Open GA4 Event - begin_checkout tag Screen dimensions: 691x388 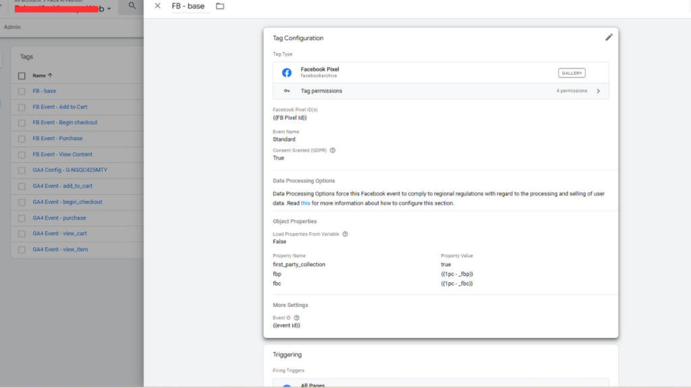click(67, 202)
